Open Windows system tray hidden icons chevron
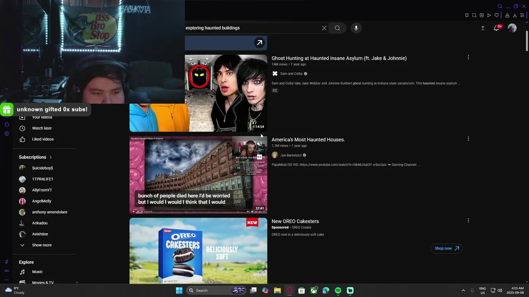The width and height of the screenshot is (529, 297). tap(463, 290)
